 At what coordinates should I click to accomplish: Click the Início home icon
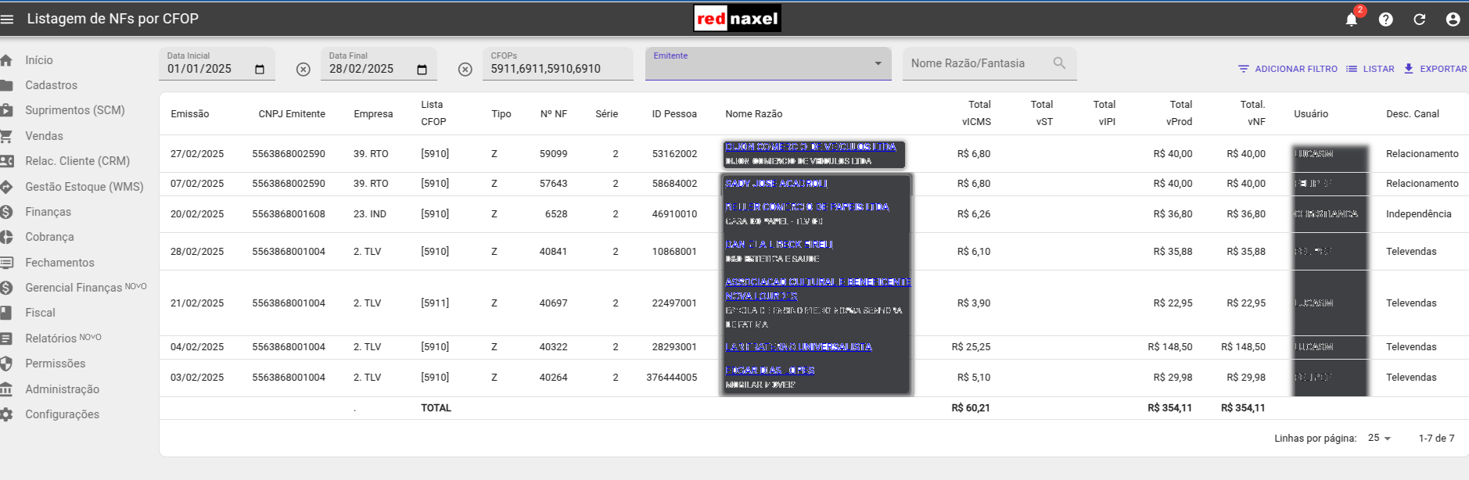(6, 60)
